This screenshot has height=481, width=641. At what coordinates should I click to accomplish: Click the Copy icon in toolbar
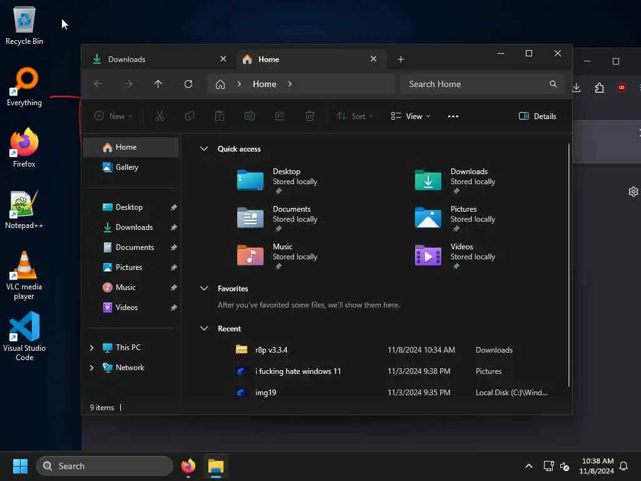pyautogui.click(x=189, y=116)
